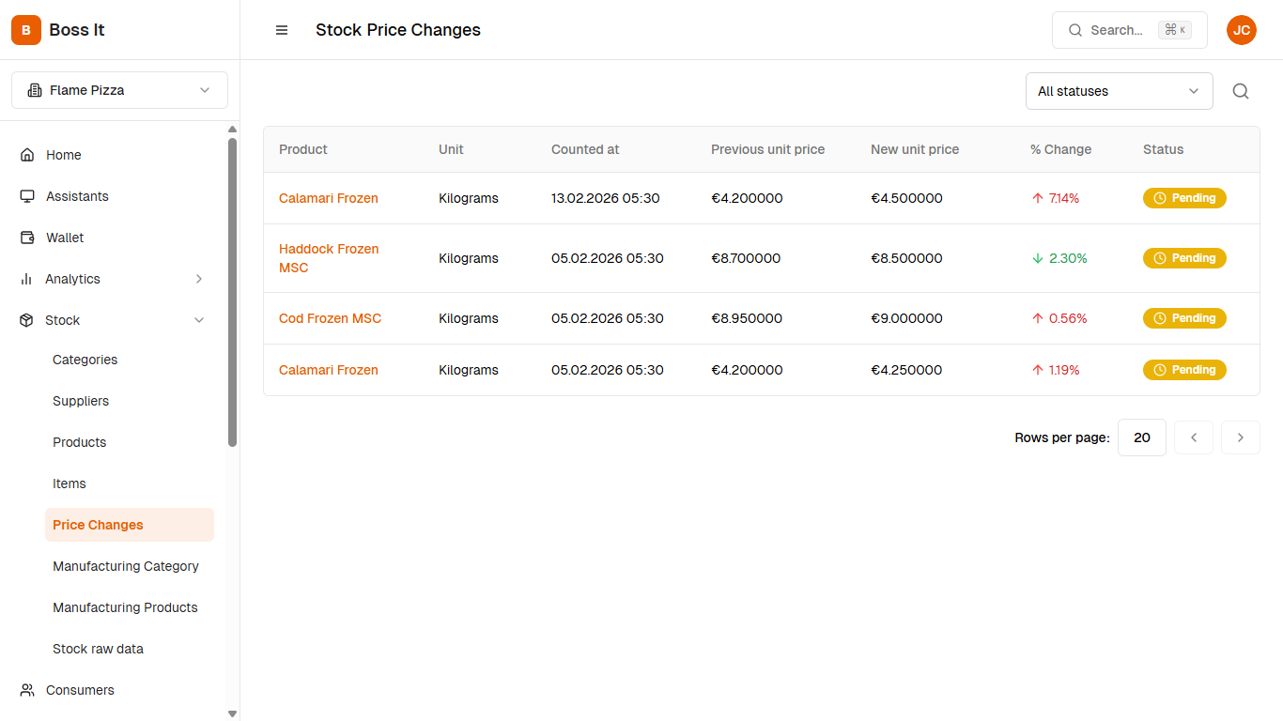Open the Cod Frozen MSC product link
The image size is (1283, 721).
(330, 318)
